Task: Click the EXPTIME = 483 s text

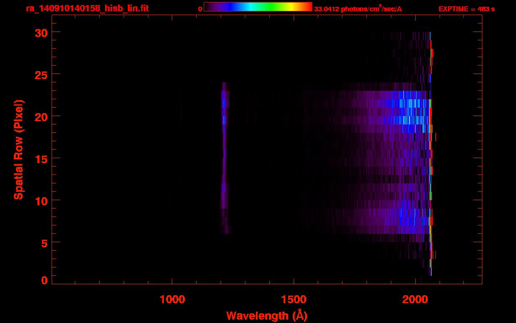Action: (x=466, y=9)
